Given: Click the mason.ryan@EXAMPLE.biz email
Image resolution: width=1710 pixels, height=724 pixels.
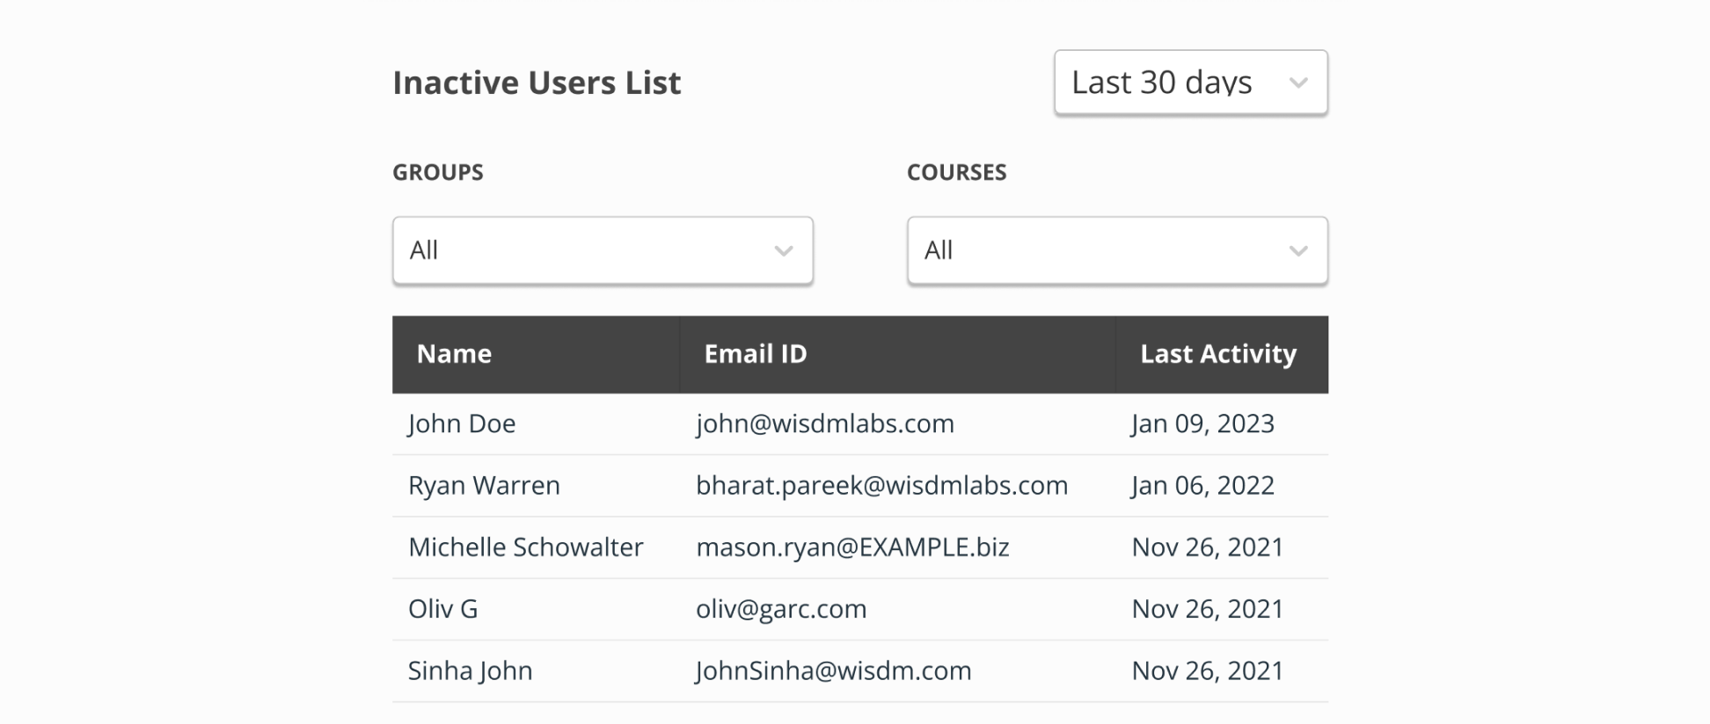Looking at the screenshot, I should click(x=851, y=547).
